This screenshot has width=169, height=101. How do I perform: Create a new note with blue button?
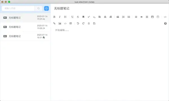(46, 8)
